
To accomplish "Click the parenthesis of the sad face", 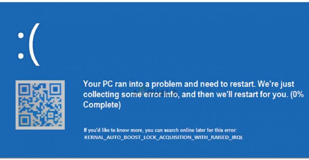I will click(35, 45).
